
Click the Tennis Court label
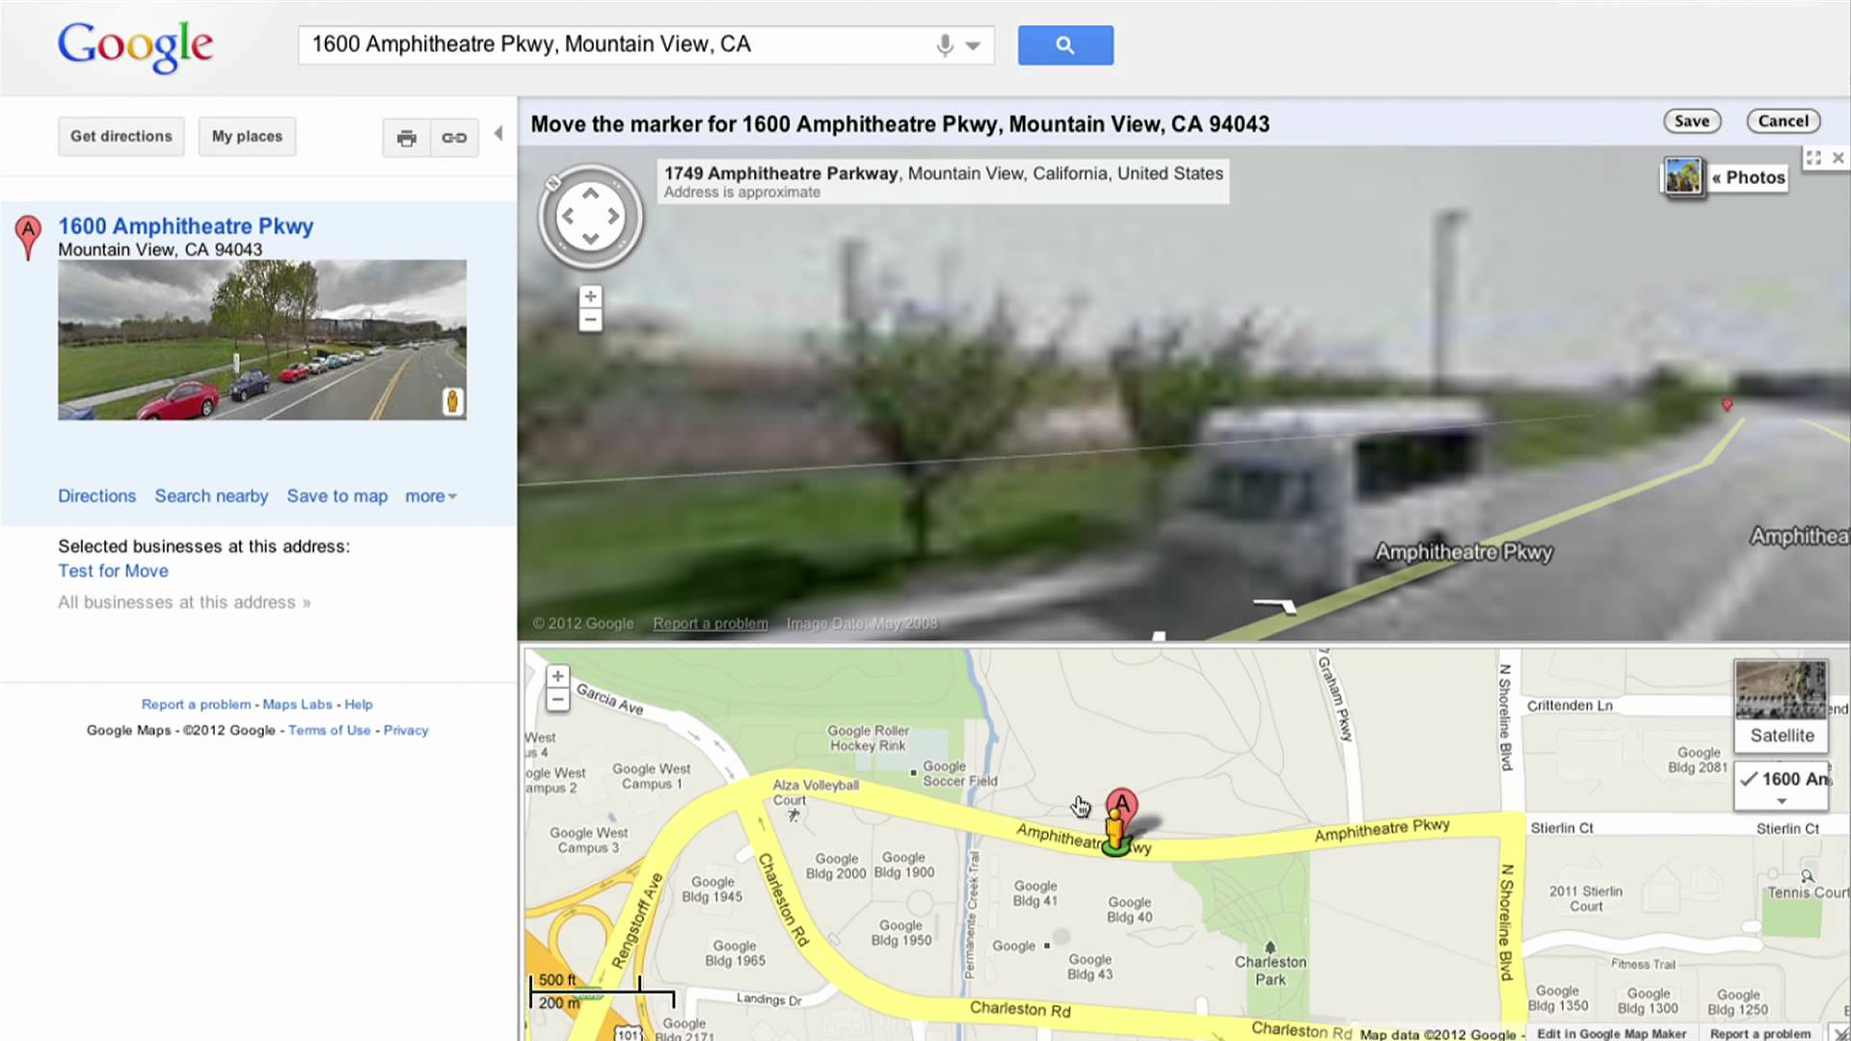[x=1808, y=893]
